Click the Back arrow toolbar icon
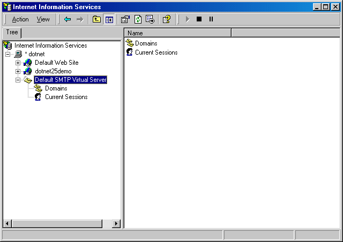 (68, 19)
